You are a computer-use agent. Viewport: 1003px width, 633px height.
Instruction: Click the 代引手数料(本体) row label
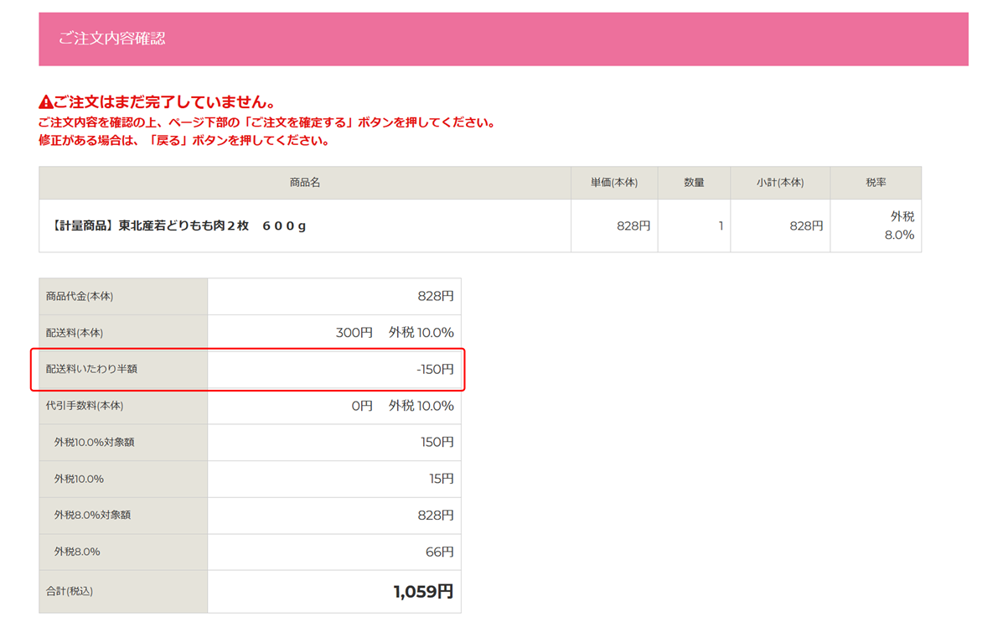point(85,406)
